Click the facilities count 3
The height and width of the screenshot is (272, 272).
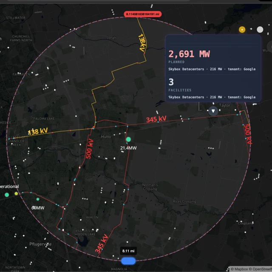(x=171, y=82)
